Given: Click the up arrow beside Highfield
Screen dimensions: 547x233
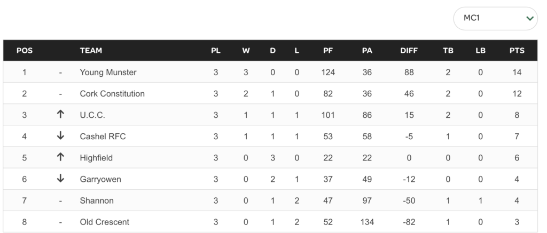Looking at the screenshot, I should [60, 157].
